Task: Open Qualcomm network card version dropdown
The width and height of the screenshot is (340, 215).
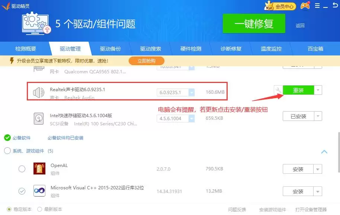Action: [192, 68]
